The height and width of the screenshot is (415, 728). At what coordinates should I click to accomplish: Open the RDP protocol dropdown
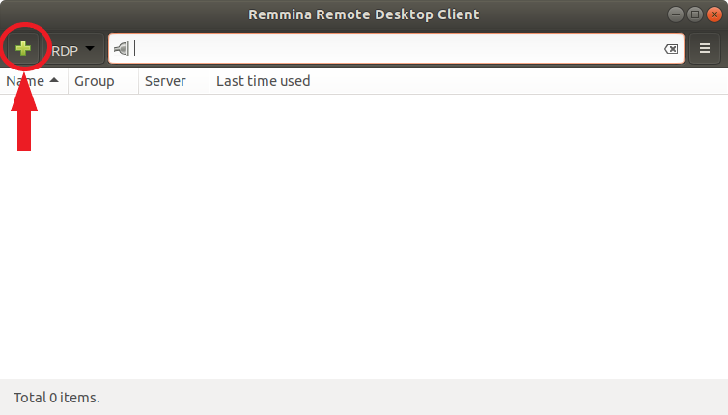(73, 49)
